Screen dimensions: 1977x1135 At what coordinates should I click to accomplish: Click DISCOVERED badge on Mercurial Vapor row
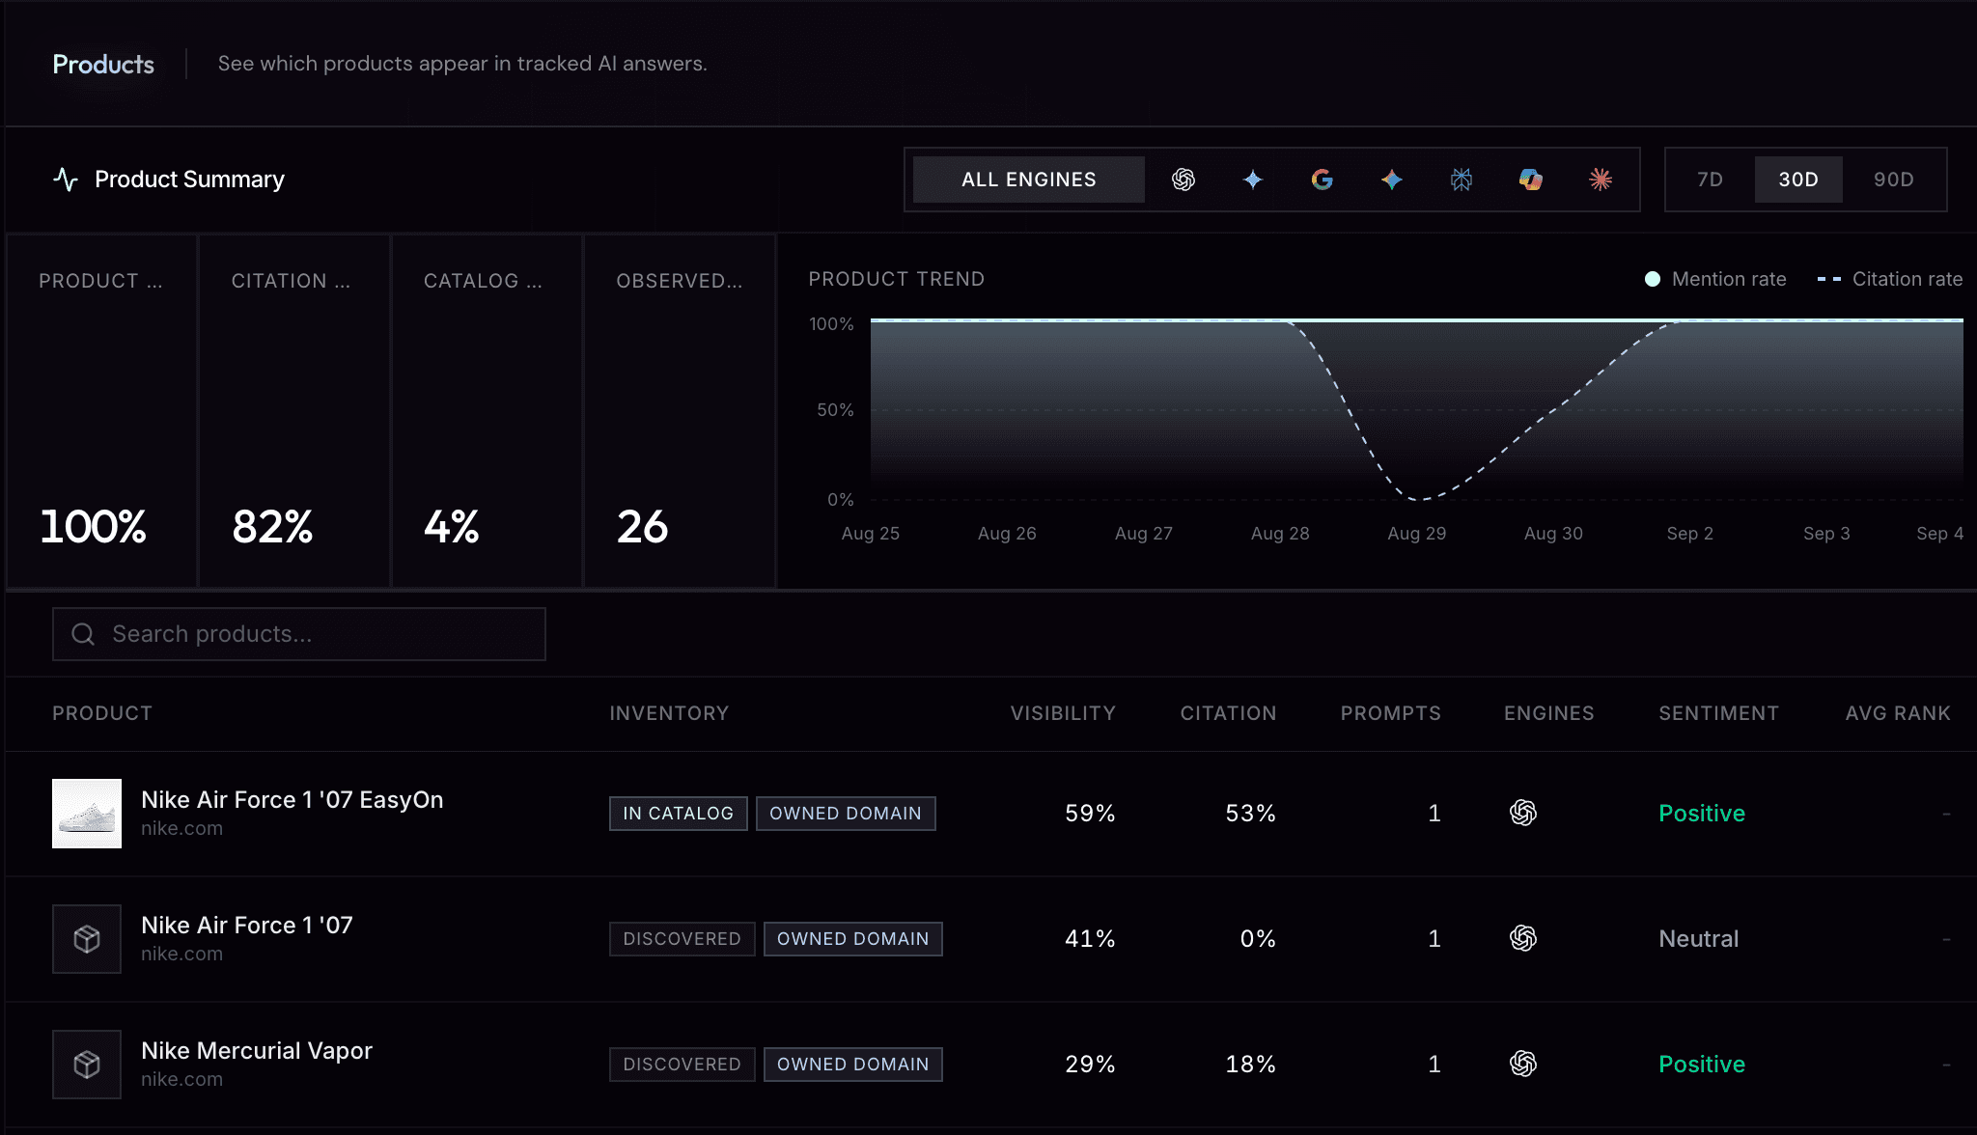pyautogui.click(x=682, y=1065)
